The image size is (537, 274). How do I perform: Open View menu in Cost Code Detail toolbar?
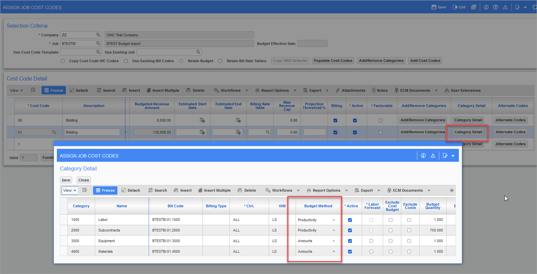[x=16, y=90]
